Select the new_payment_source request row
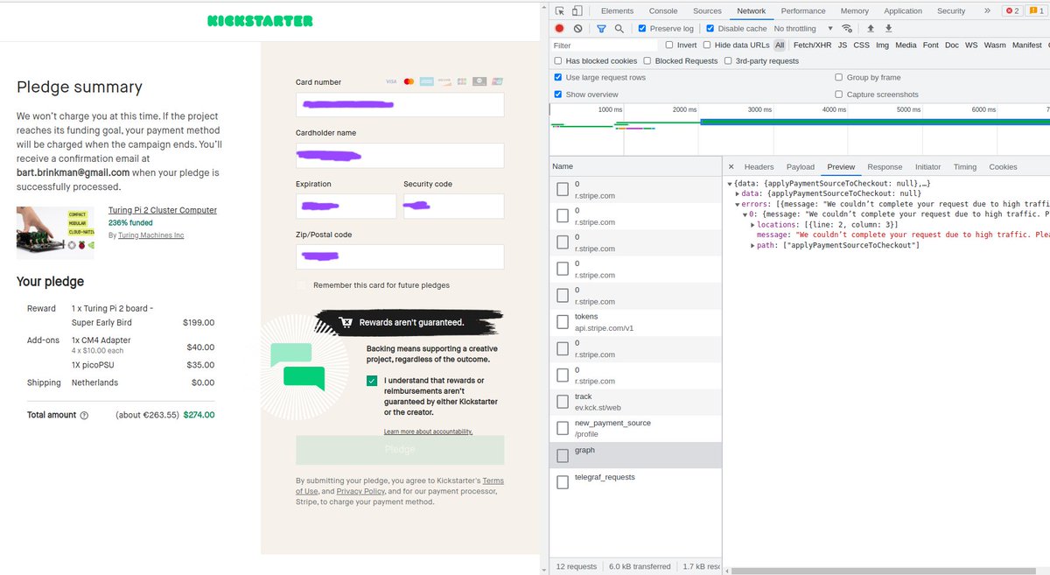The height and width of the screenshot is (575, 1050). (x=636, y=428)
